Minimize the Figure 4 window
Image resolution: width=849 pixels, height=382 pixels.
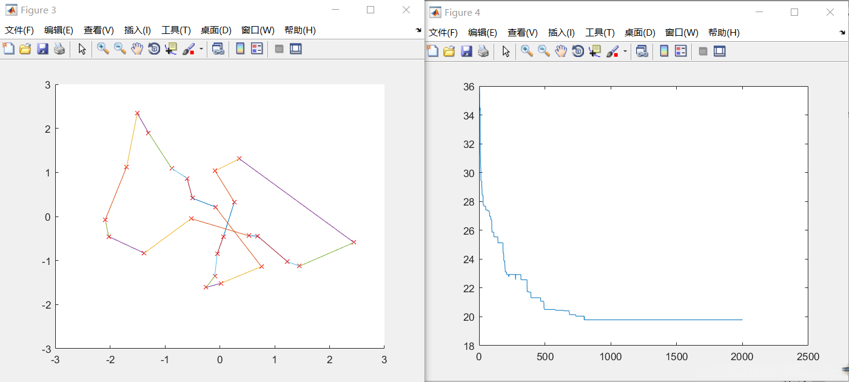pos(759,12)
